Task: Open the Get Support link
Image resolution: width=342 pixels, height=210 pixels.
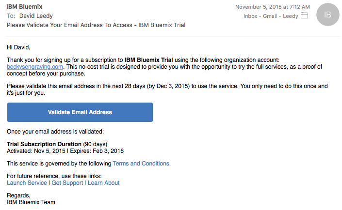Action: point(67,183)
